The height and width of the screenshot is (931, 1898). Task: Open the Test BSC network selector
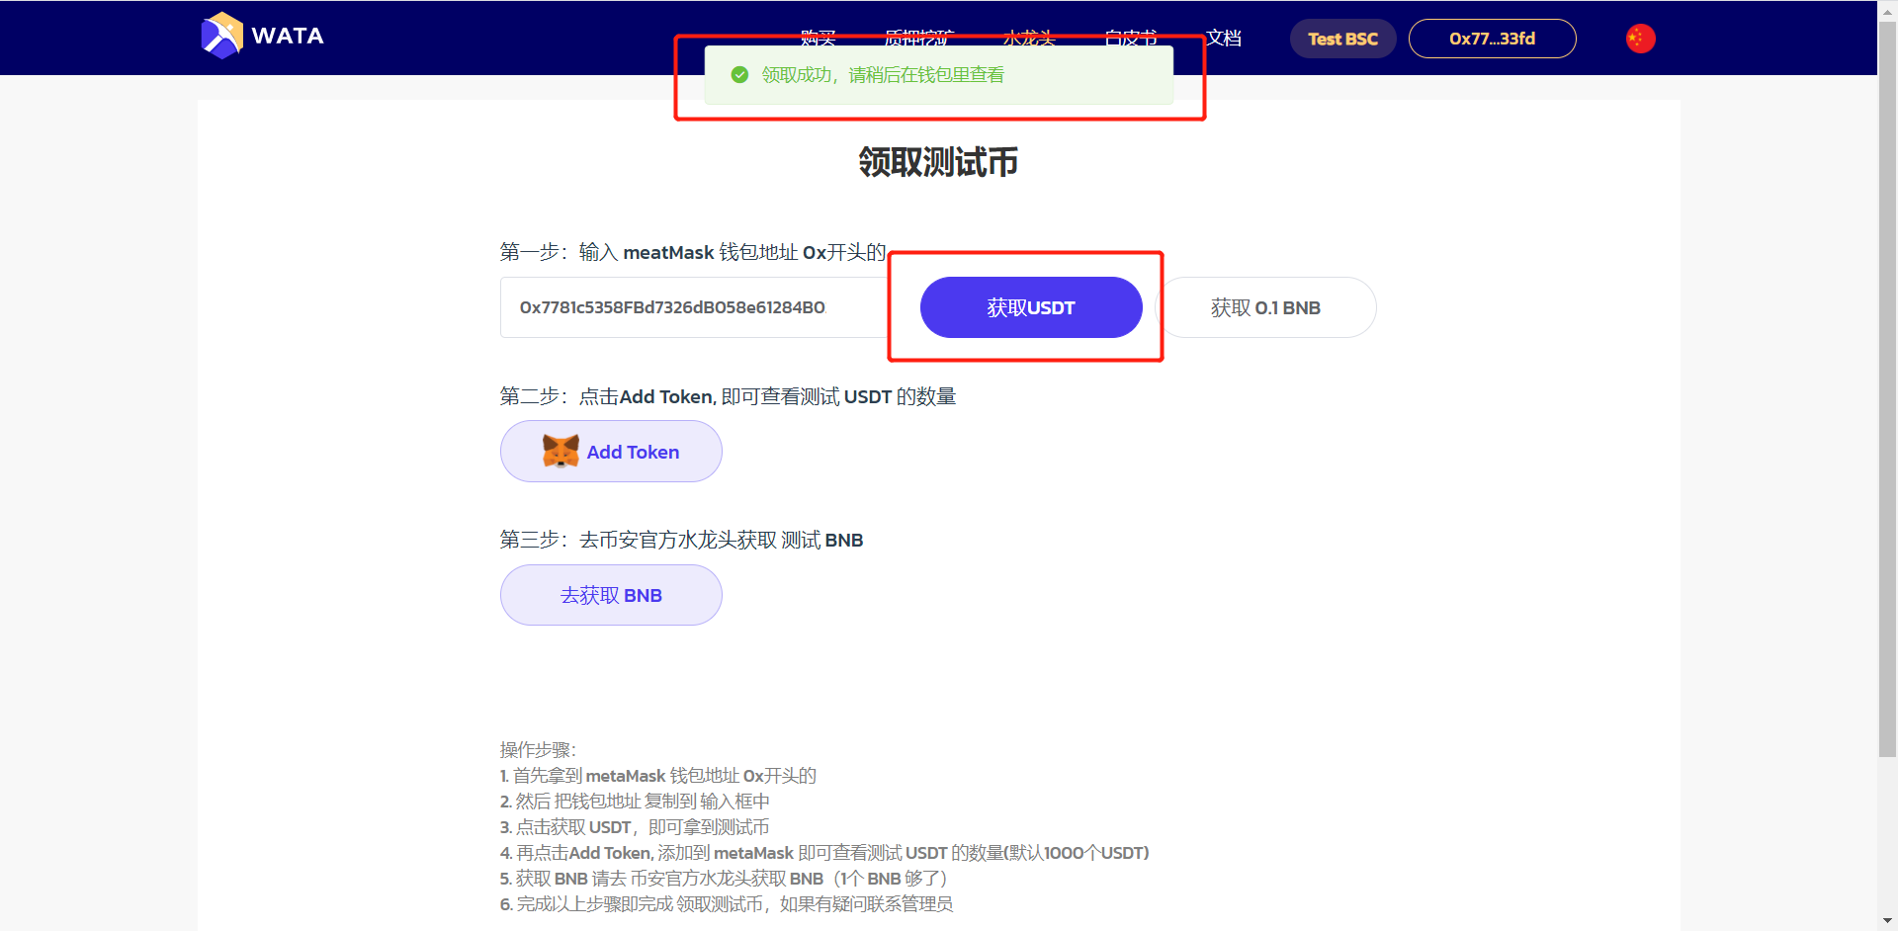(x=1342, y=39)
